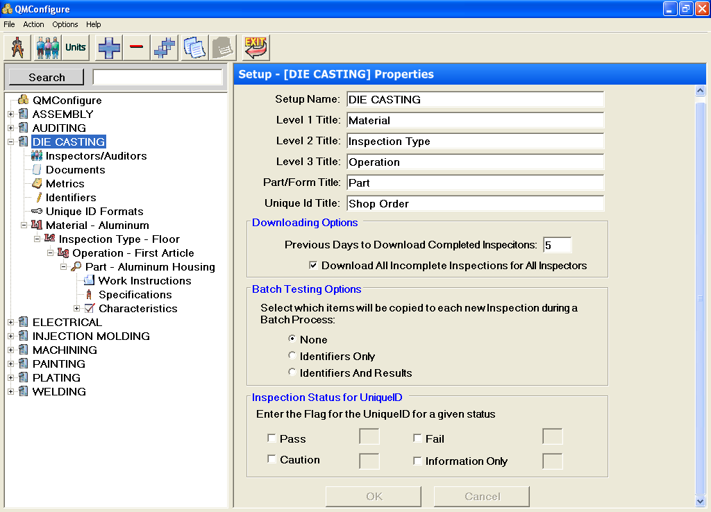Select the None batch option

[x=292, y=339]
